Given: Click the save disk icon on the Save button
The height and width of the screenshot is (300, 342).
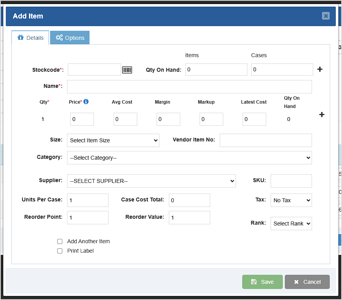Looking at the screenshot, I should [x=253, y=281].
